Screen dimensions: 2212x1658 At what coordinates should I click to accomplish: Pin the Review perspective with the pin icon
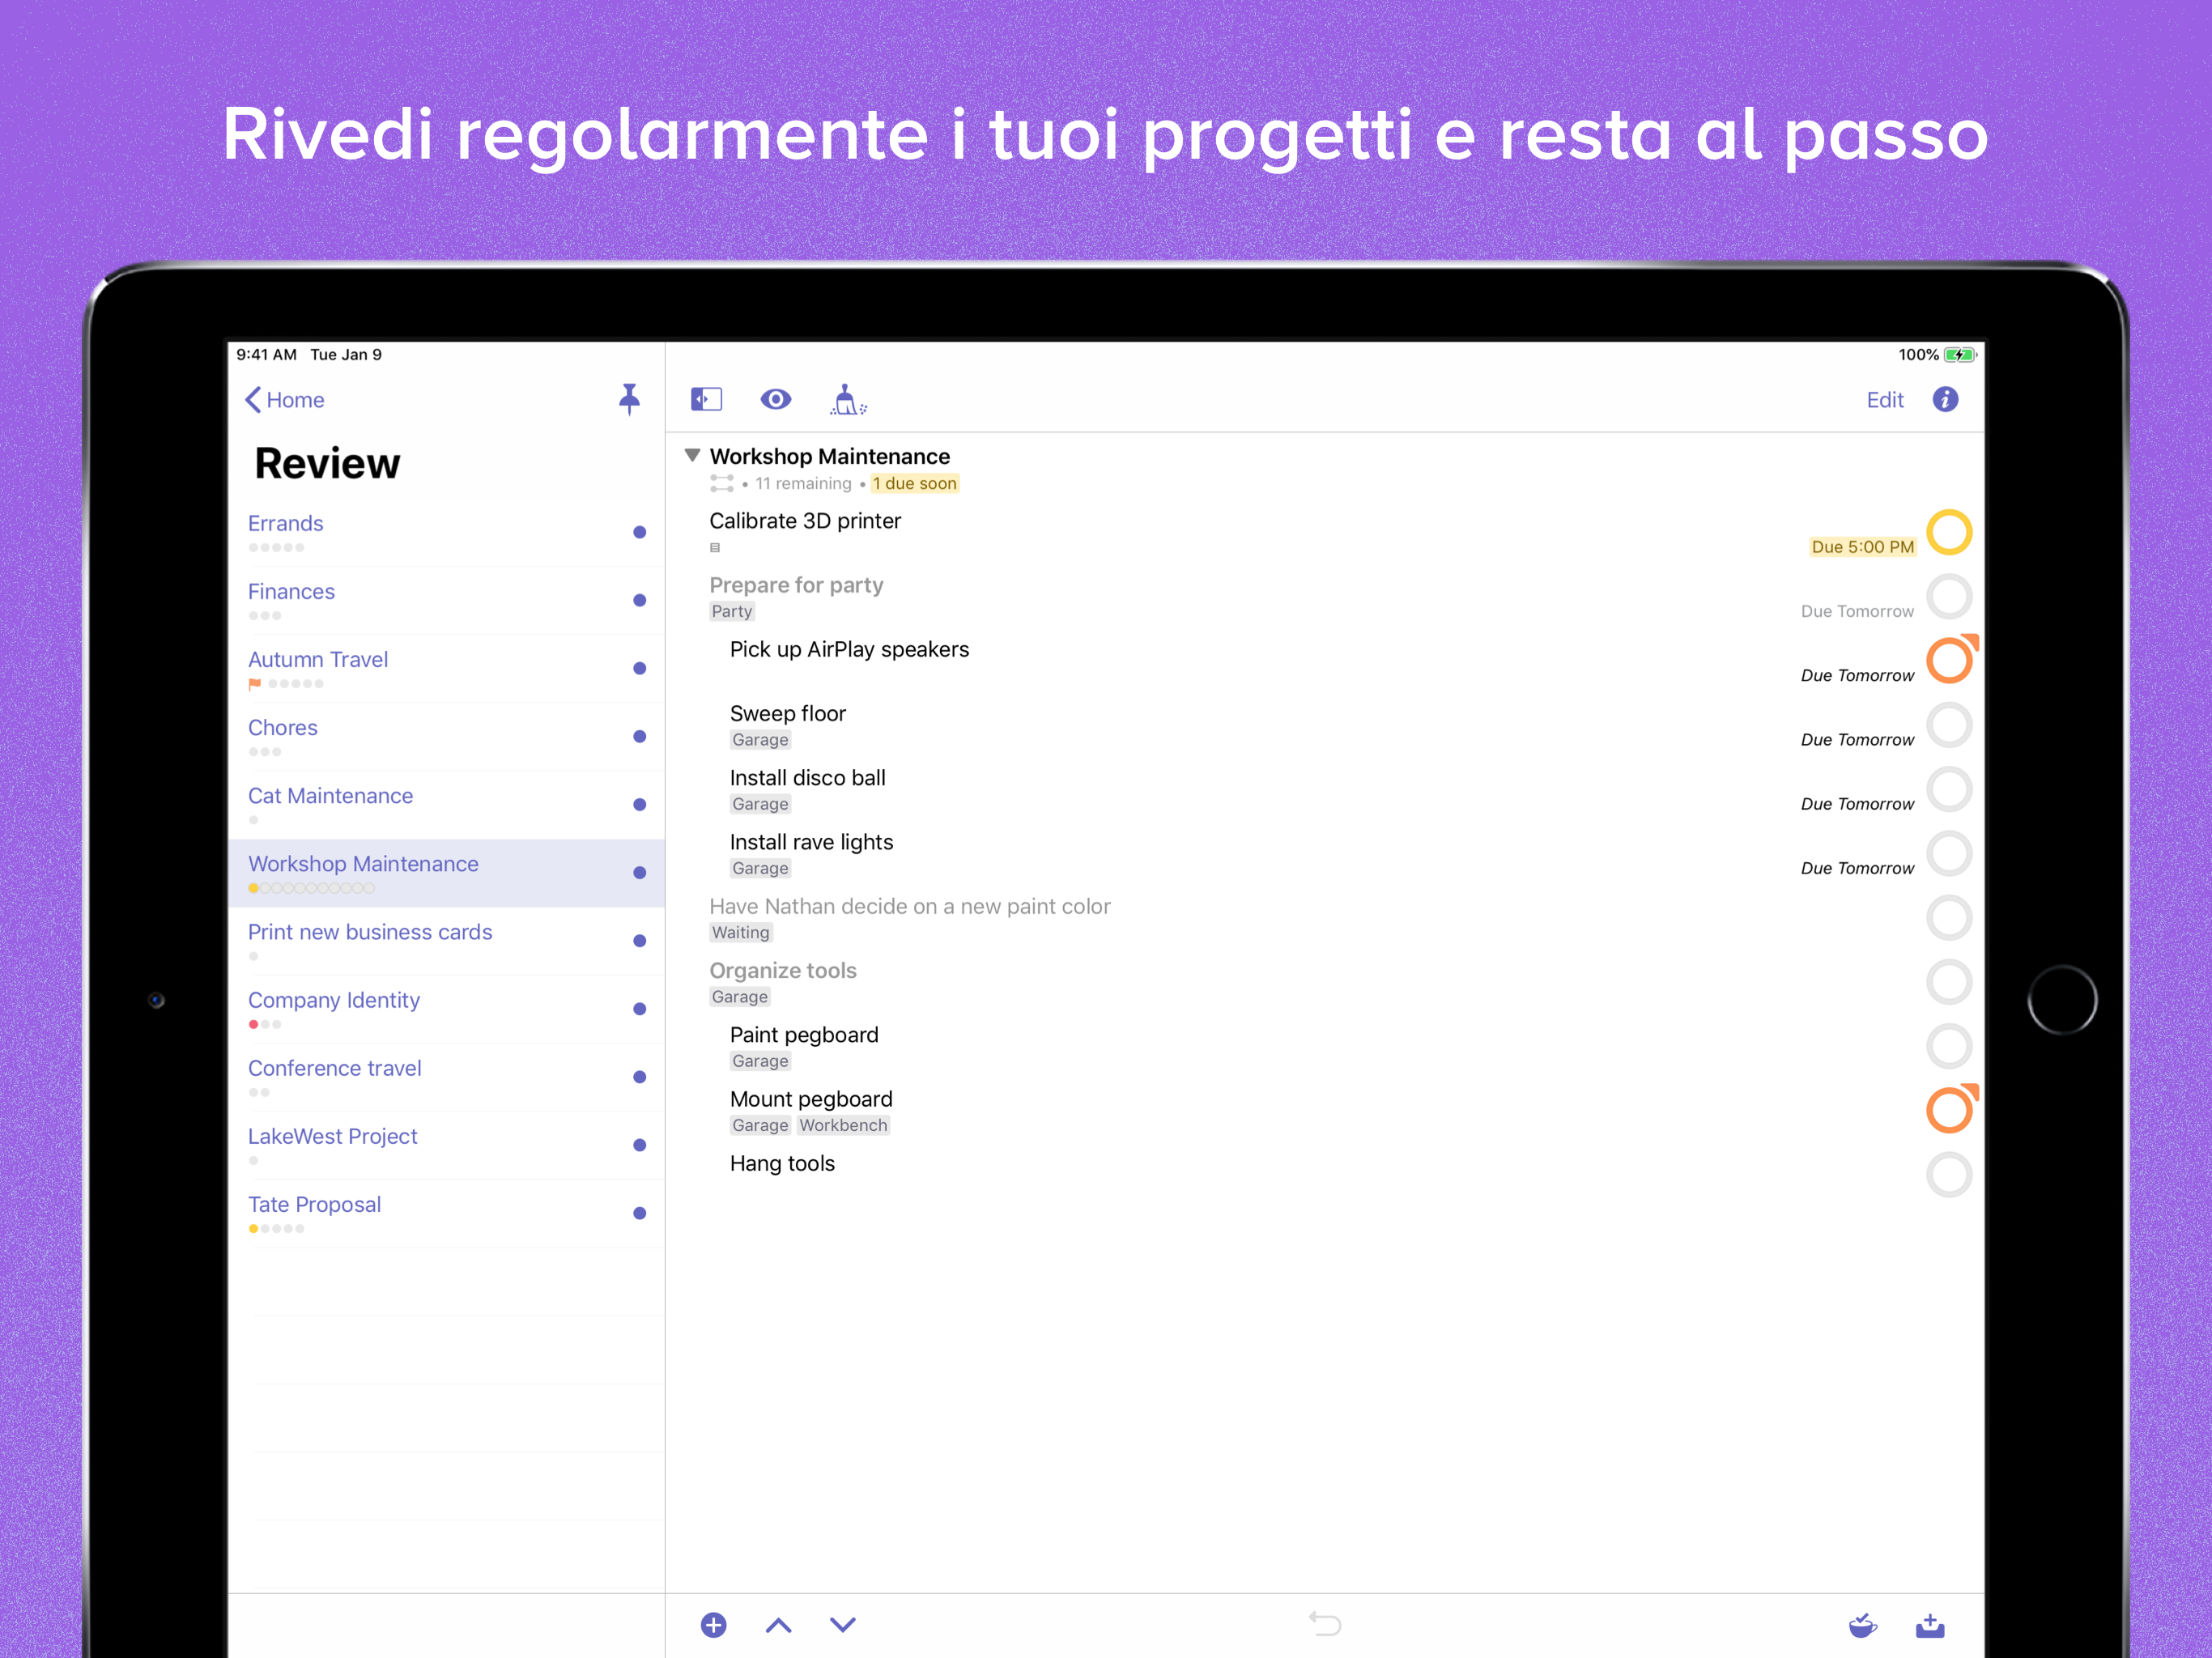(x=629, y=399)
